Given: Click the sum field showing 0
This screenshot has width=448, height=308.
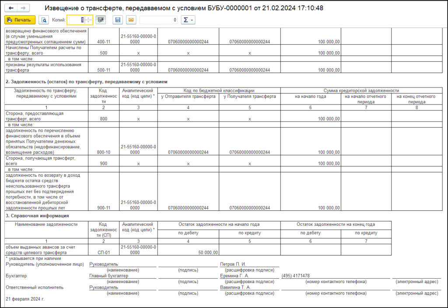Looking at the screenshot, I should 158,20.
